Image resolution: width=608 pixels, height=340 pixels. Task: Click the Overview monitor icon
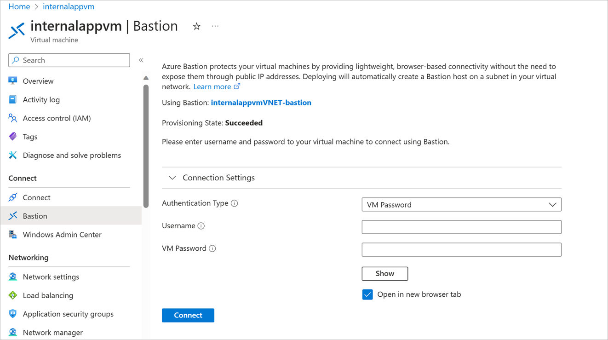tap(13, 81)
